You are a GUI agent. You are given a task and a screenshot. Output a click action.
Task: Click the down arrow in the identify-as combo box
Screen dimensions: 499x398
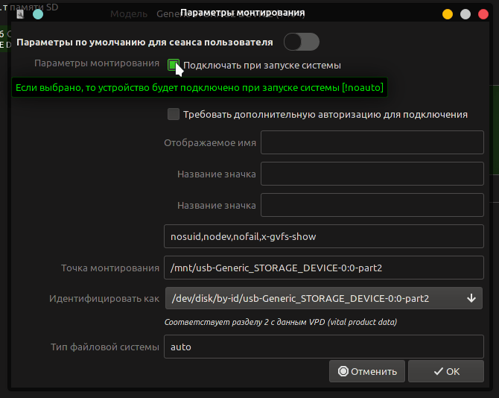(x=471, y=299)
